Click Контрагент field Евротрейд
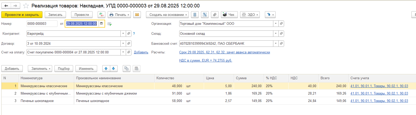The height and width of the screenshot is (115, 416). click(x=74, y=33)
